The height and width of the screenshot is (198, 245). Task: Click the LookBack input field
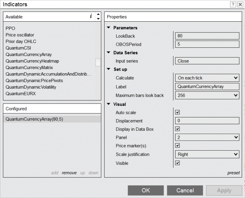point(207,36)
